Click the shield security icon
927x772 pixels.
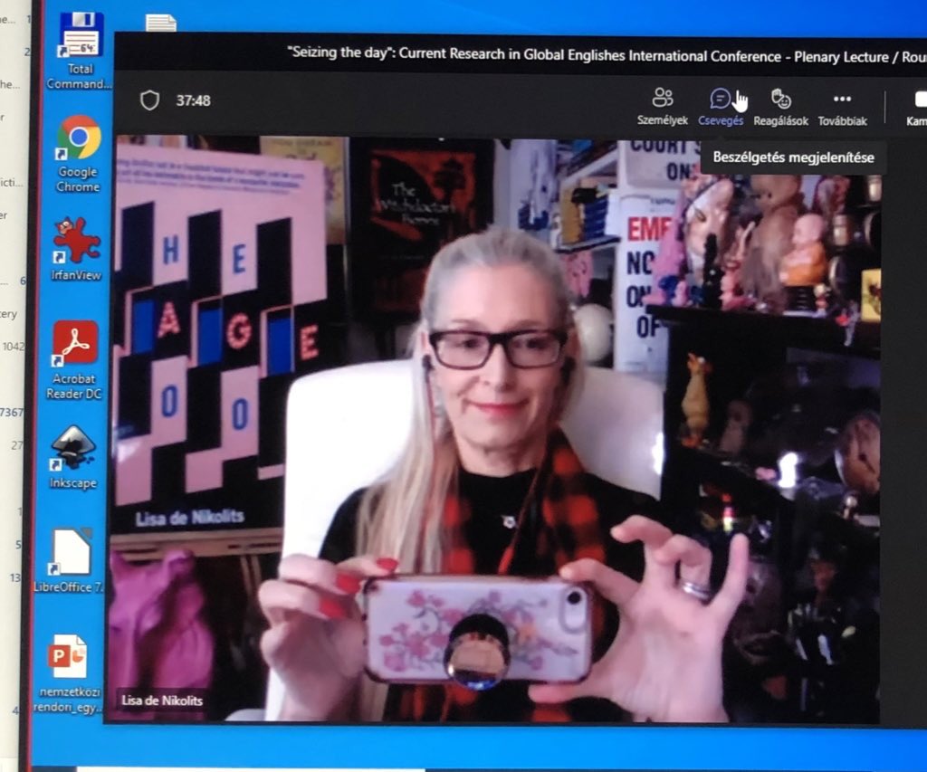click(149, 100)
